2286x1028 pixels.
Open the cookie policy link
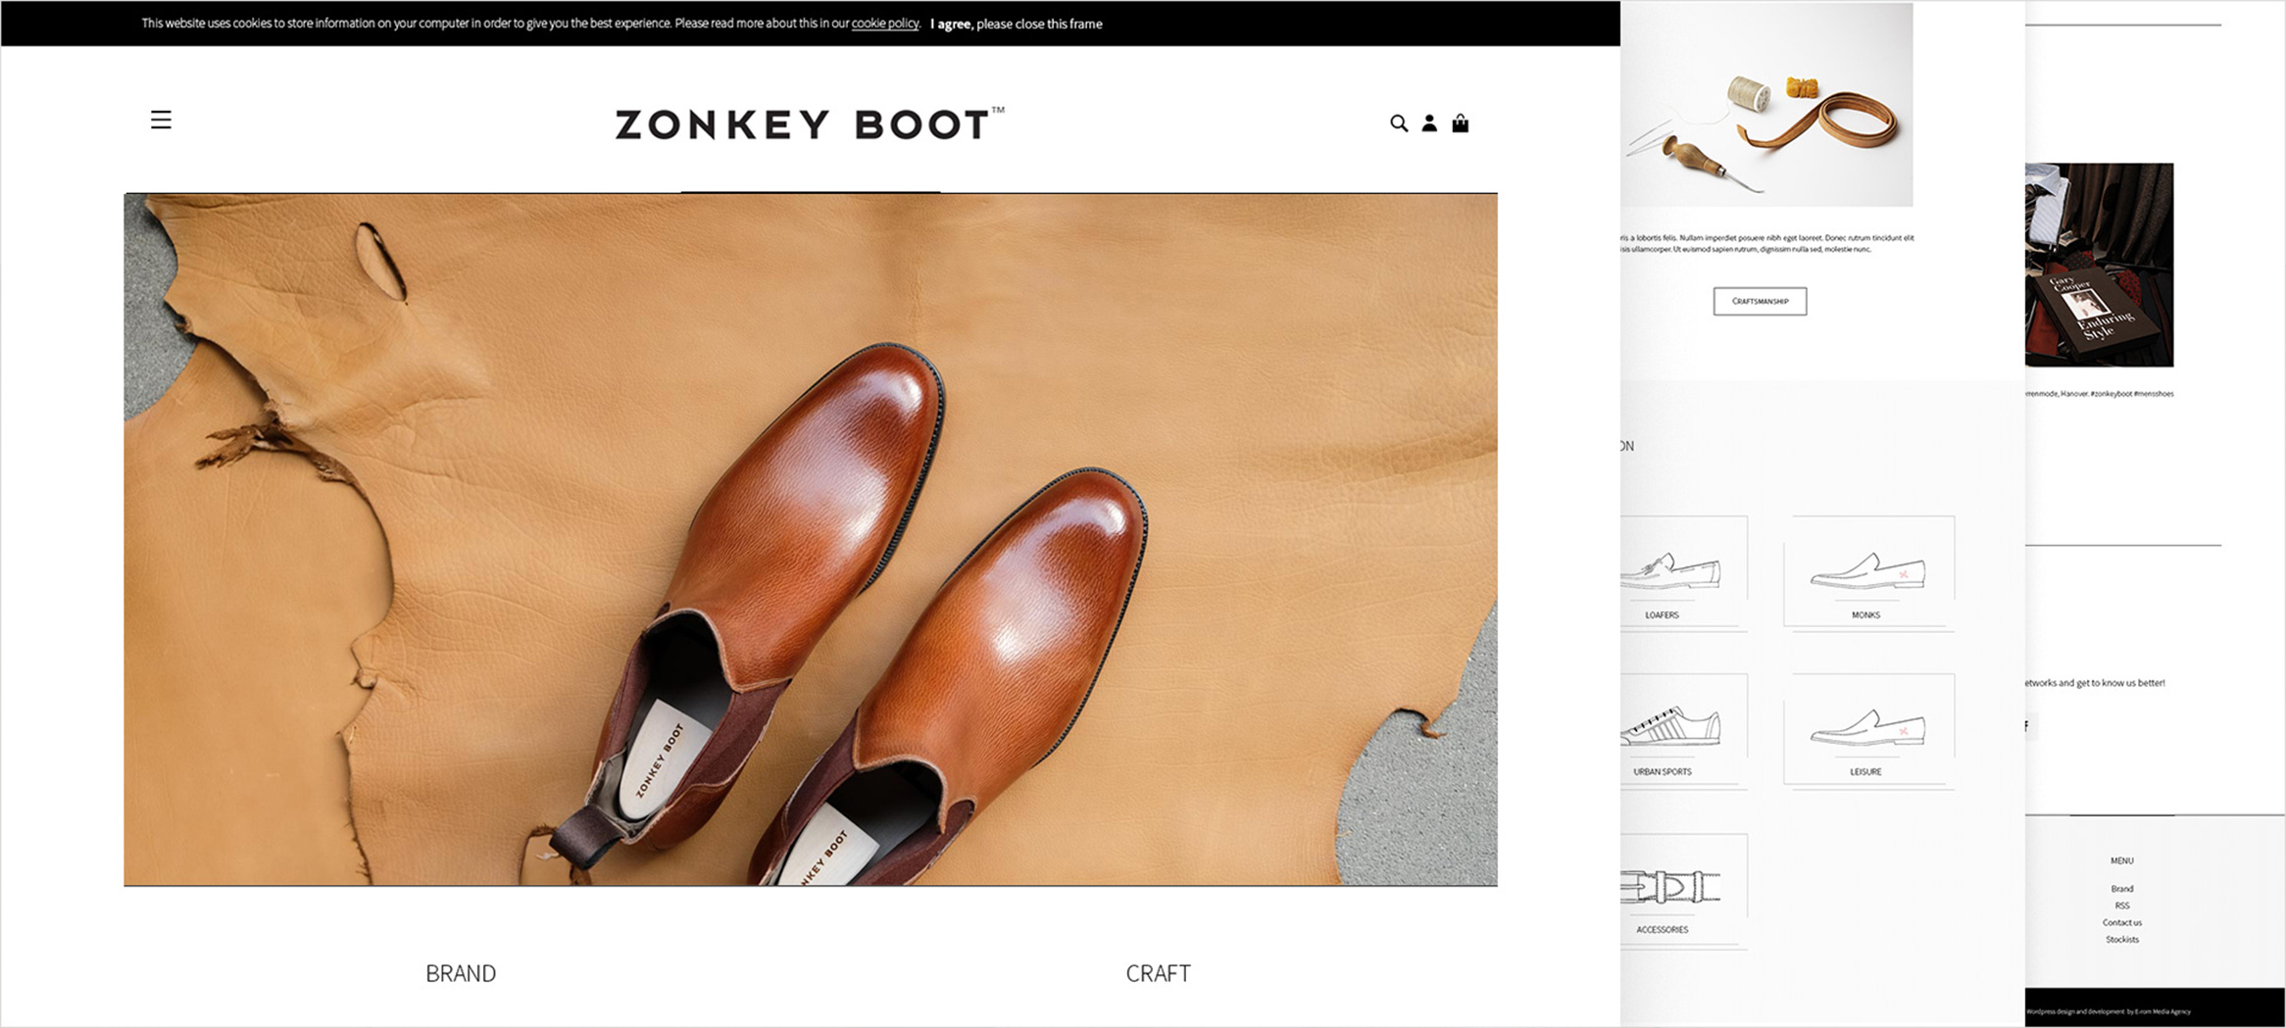884,24
